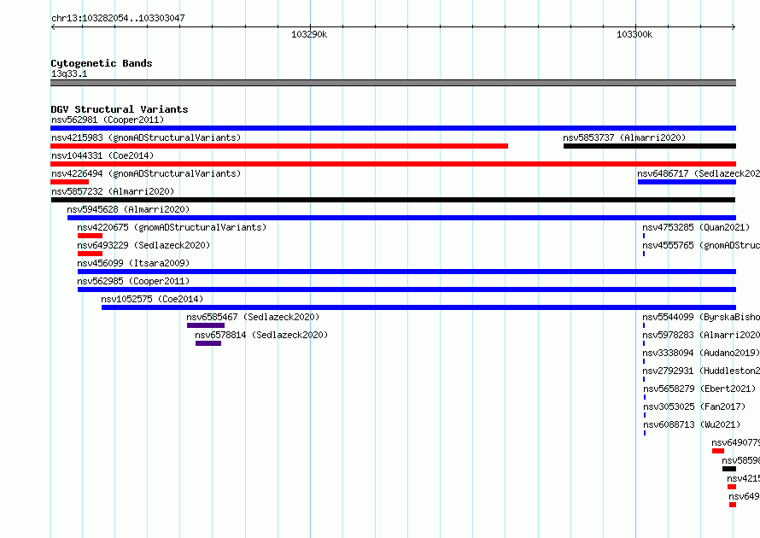Viewport: 760px width, 538px height.
Task: Open the nsv5945628 (Almarri2020) label
Action: (x=128, y=209)
